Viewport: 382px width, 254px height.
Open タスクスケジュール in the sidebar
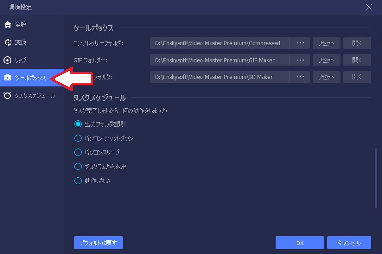pyautogui.click(x=32, y=95)
